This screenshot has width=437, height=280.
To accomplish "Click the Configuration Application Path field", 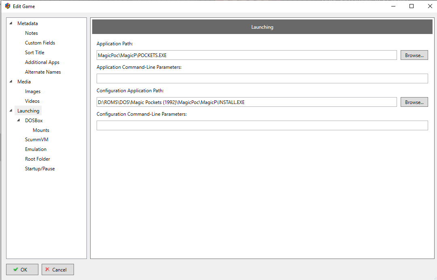I will pos(247,102).
